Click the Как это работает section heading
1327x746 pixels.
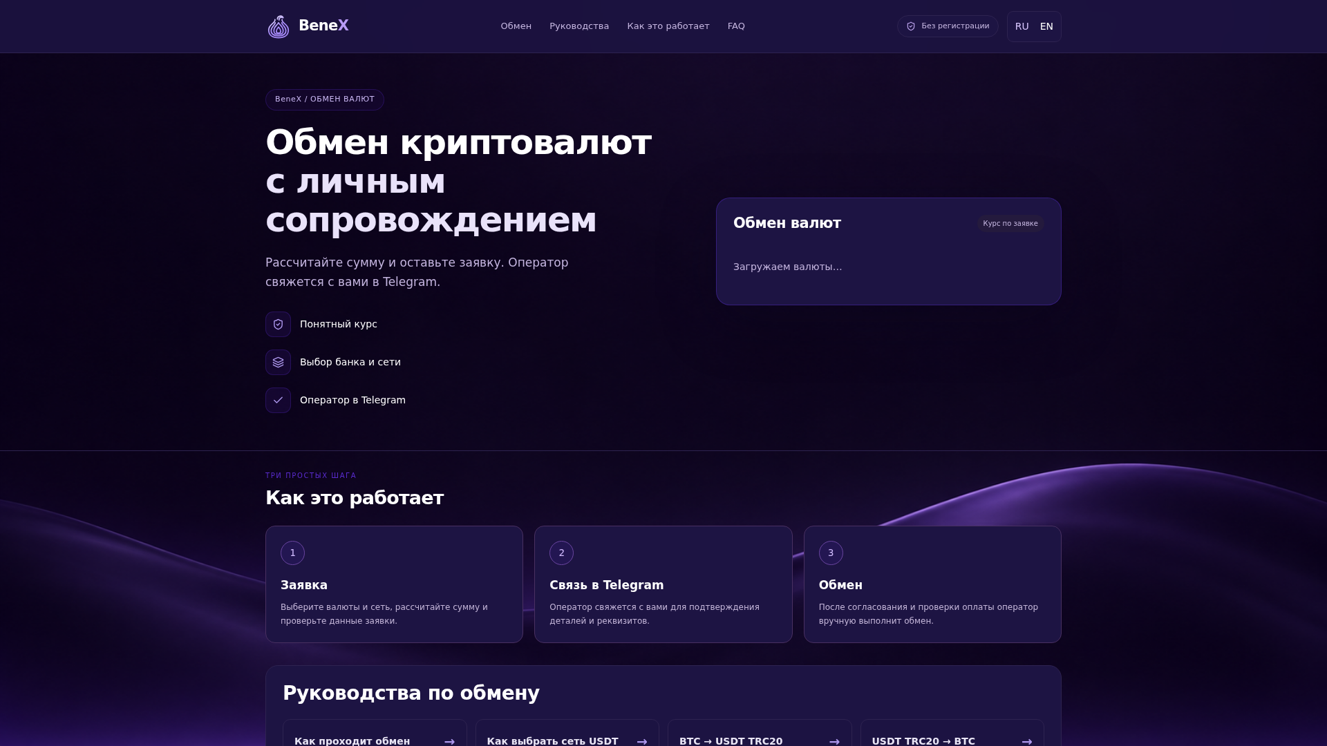coord(355,498)
